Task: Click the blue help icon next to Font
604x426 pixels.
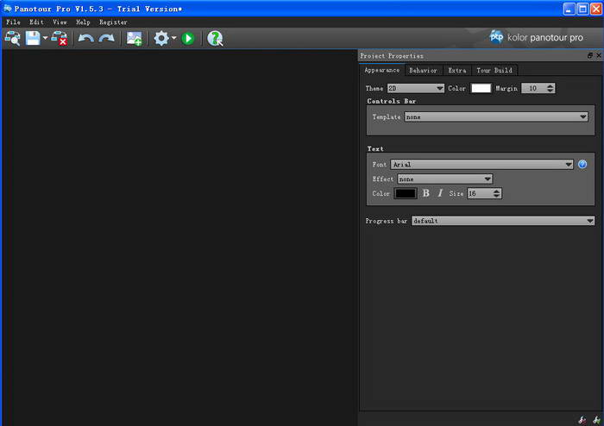Action: [x=582, y=165]
